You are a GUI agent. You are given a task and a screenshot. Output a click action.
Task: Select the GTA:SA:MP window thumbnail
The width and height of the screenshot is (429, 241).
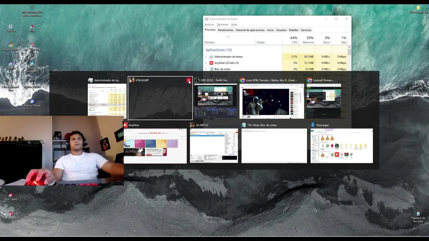coord(160,102)
